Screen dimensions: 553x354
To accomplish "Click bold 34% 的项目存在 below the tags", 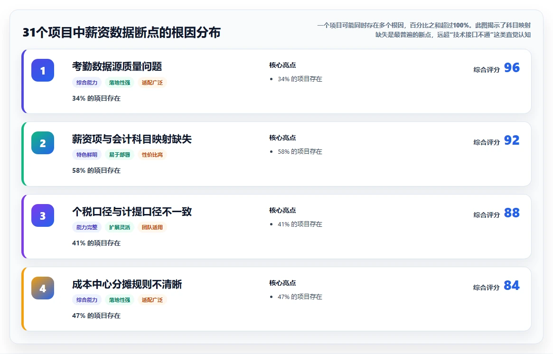I will [x=96, y=98].
